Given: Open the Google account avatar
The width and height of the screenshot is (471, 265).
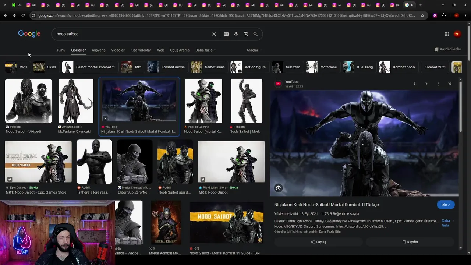Looking at the screenshot, I should coord(457,34).
